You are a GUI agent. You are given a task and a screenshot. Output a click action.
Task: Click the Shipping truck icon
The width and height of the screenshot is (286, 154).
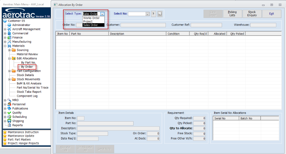click(9, 121)
